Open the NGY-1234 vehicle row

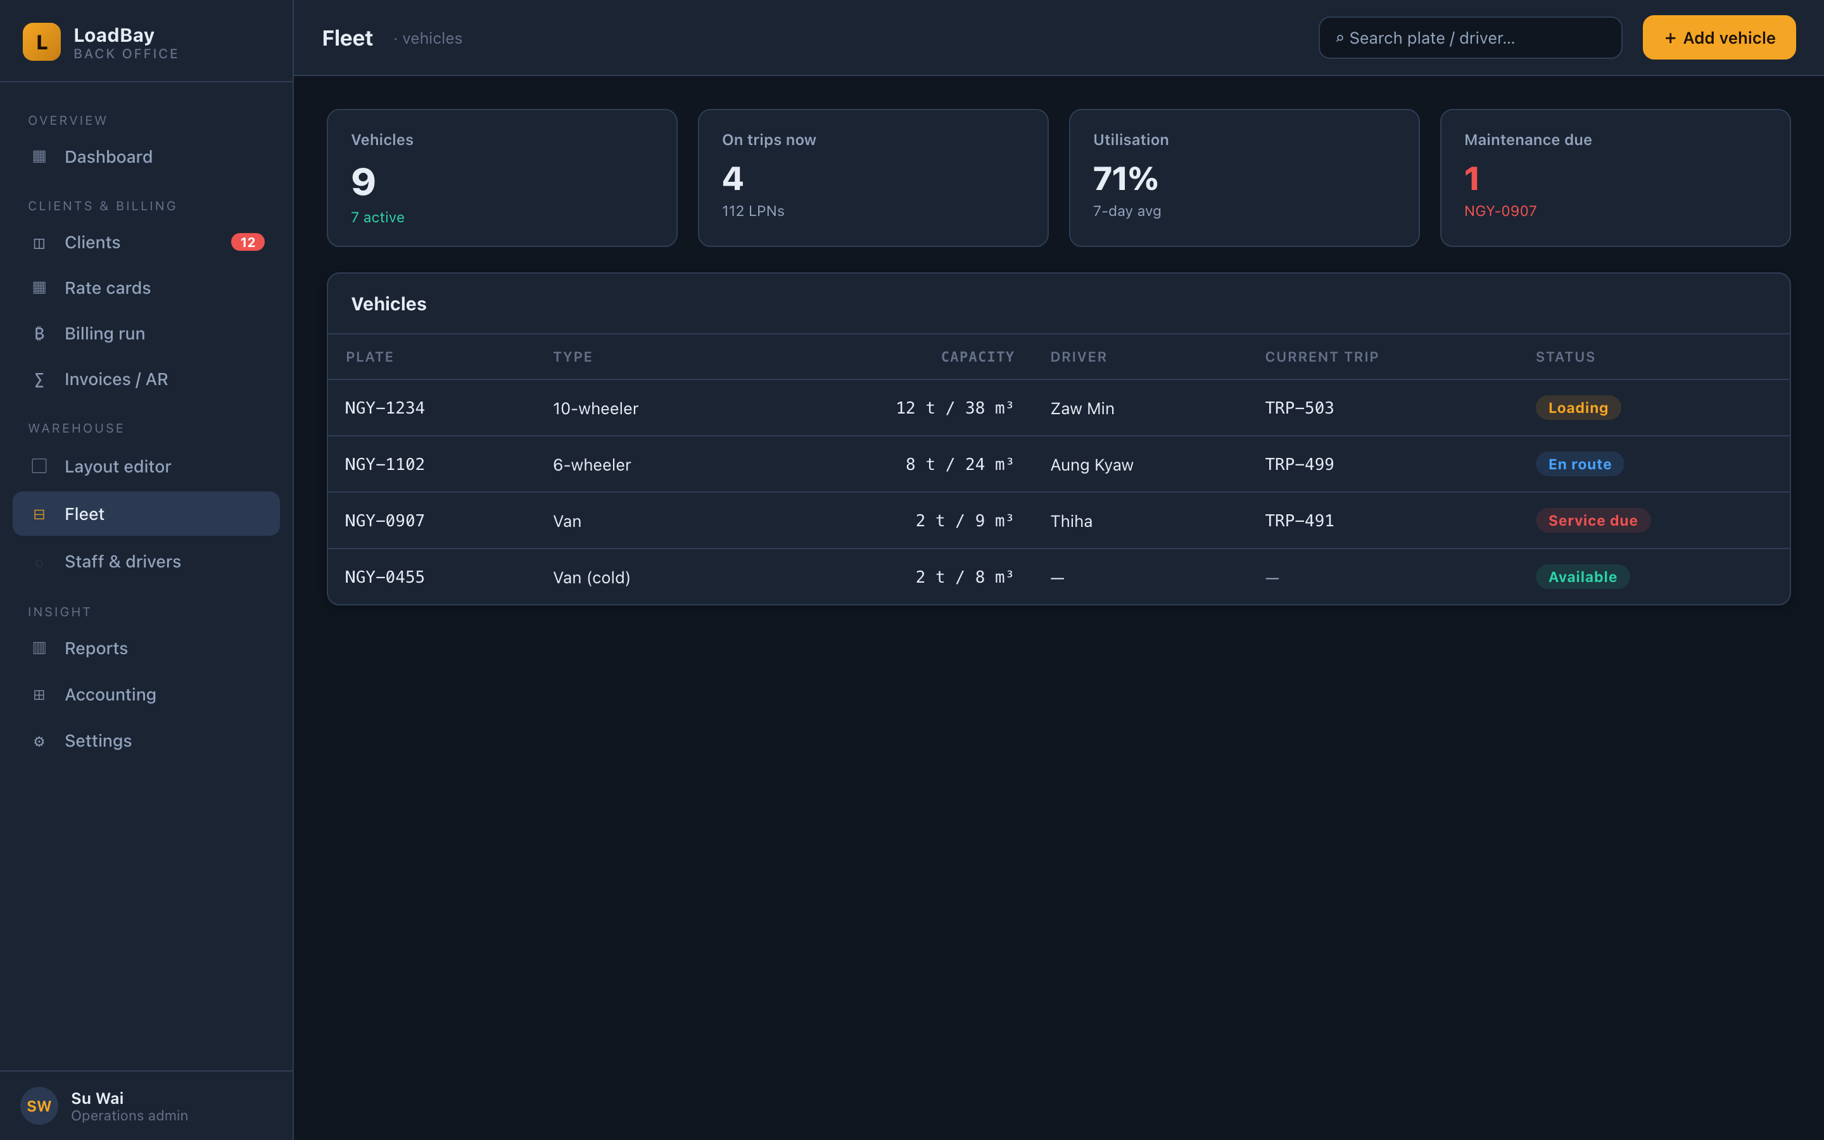click(x=1058, y=408)
